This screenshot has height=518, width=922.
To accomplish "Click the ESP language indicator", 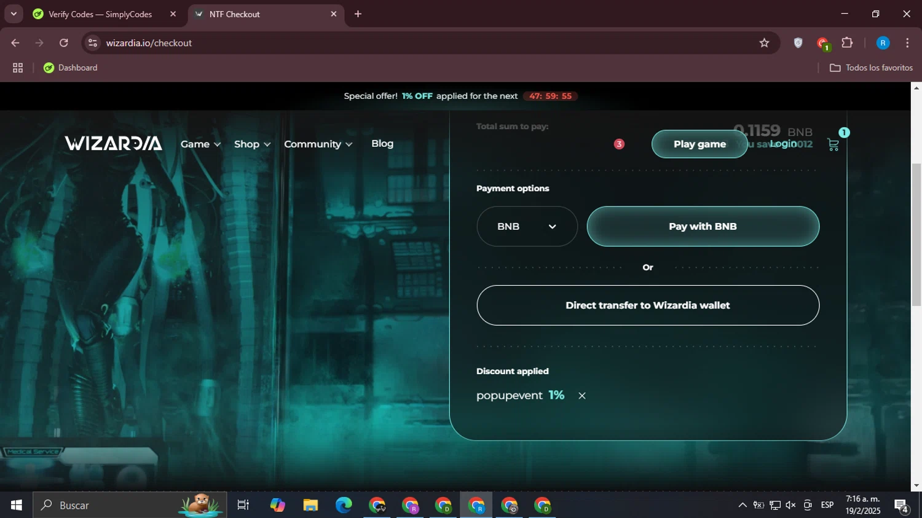I will pyautogui.click(x=827, y=505).
